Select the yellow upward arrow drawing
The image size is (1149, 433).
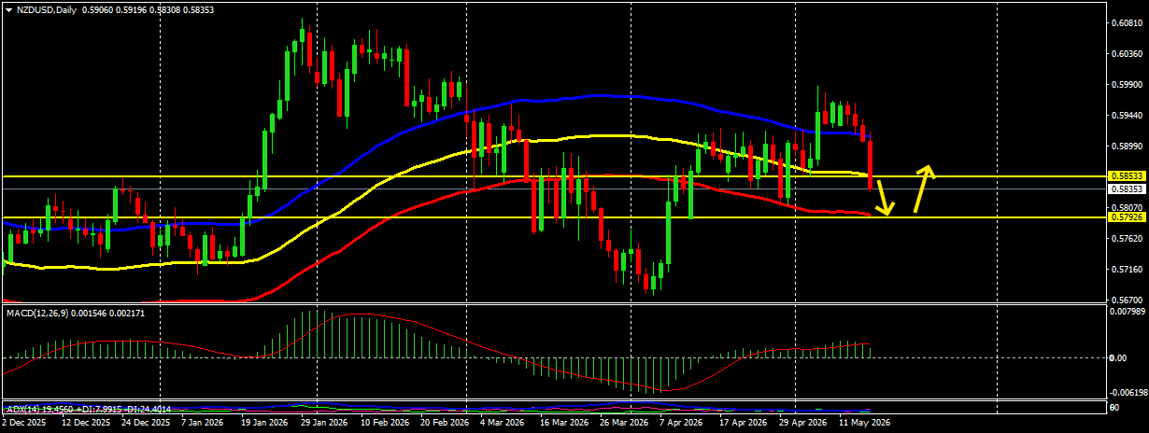pos(923,189)
